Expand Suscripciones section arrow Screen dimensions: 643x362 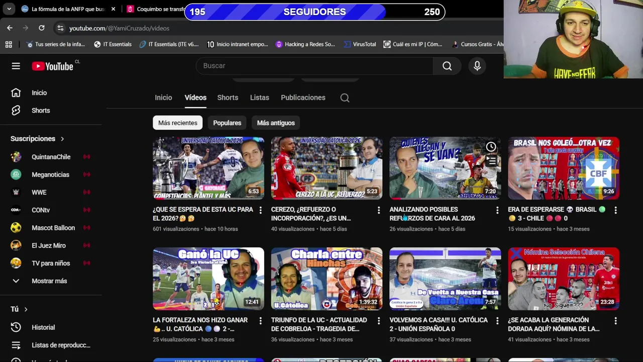[x=62, y=139]
